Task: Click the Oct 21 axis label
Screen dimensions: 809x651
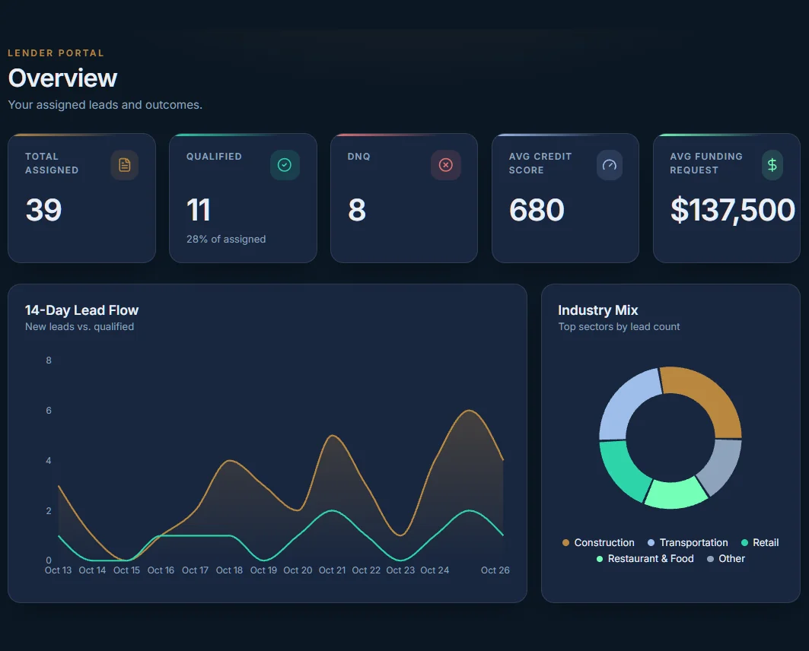Action: 332,570
